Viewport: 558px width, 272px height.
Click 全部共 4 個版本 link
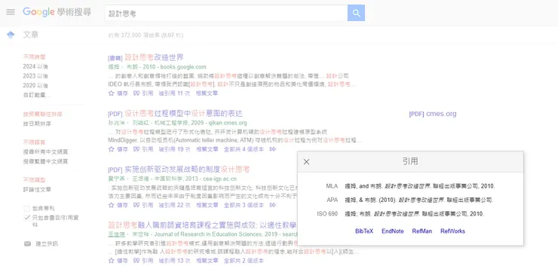click(x=244, y=149)
